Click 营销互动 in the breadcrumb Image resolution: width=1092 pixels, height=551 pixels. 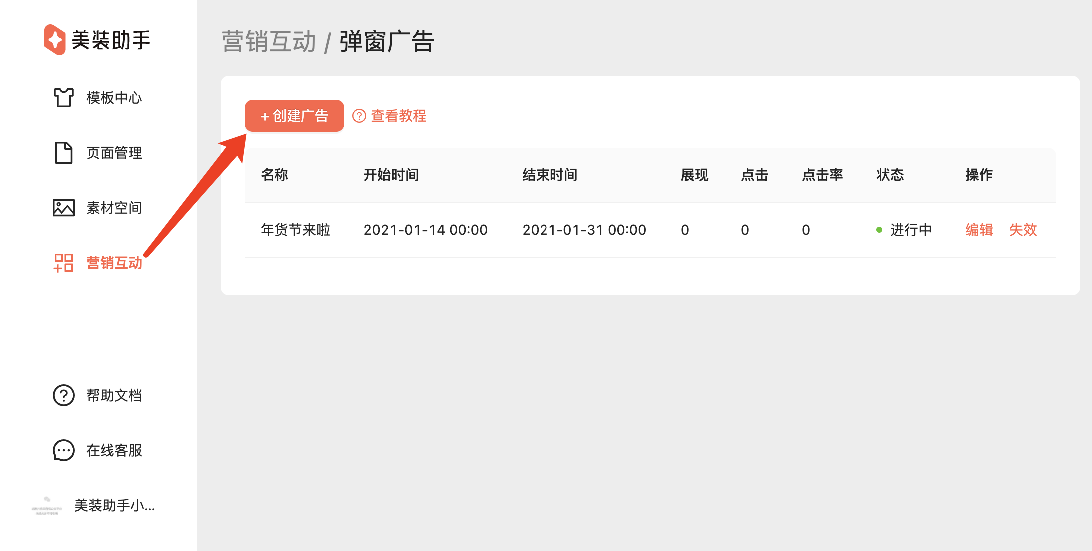[x=269, y=41]
